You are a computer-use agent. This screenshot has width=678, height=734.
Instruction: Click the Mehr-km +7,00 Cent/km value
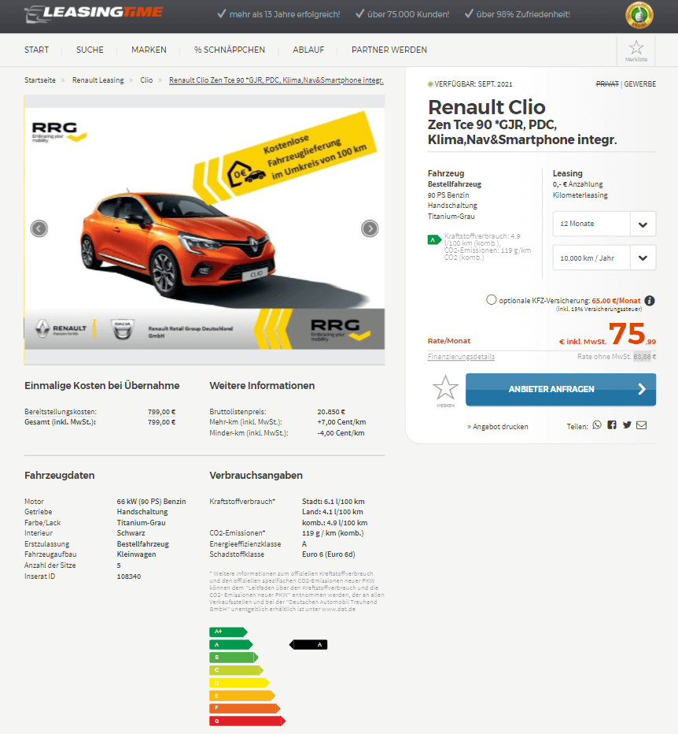[341, 422]
